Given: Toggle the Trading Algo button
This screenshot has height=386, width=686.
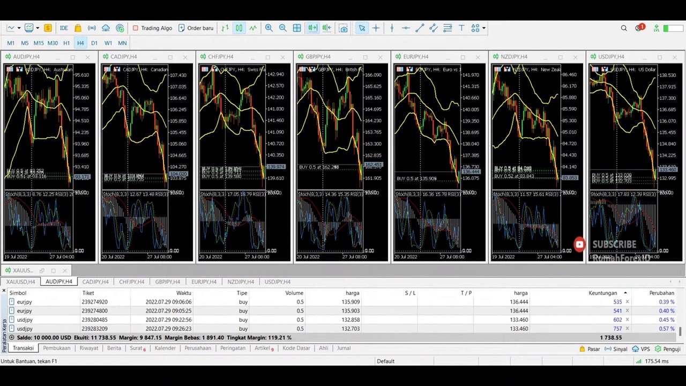Looking at the screenshot, I should click(152, 28).
